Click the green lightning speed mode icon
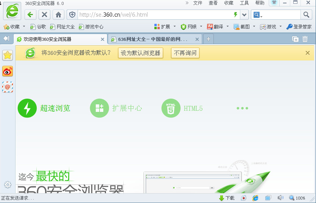The image size is (316, 203). (x=235, y=14)
